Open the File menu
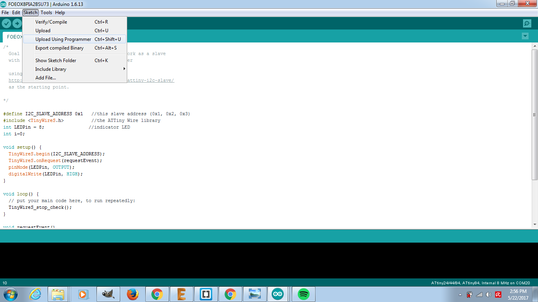538x302 pixels. [5, 13]
